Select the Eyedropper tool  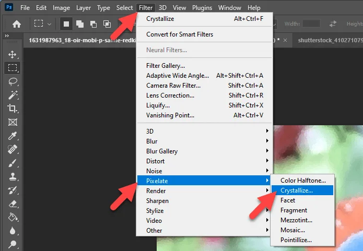click(13, 136)
